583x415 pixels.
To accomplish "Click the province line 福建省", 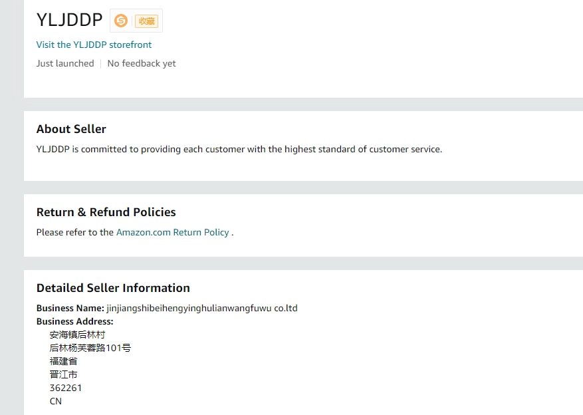I will coord(63,361).
